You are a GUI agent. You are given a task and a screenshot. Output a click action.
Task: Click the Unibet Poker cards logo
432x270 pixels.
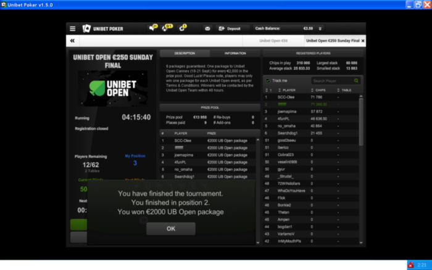pyautogui.click(x=86, y=28)
